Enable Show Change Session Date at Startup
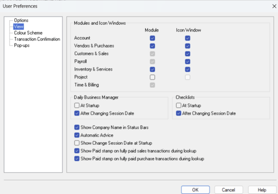The image size is (278, 194). click(77, 143)
